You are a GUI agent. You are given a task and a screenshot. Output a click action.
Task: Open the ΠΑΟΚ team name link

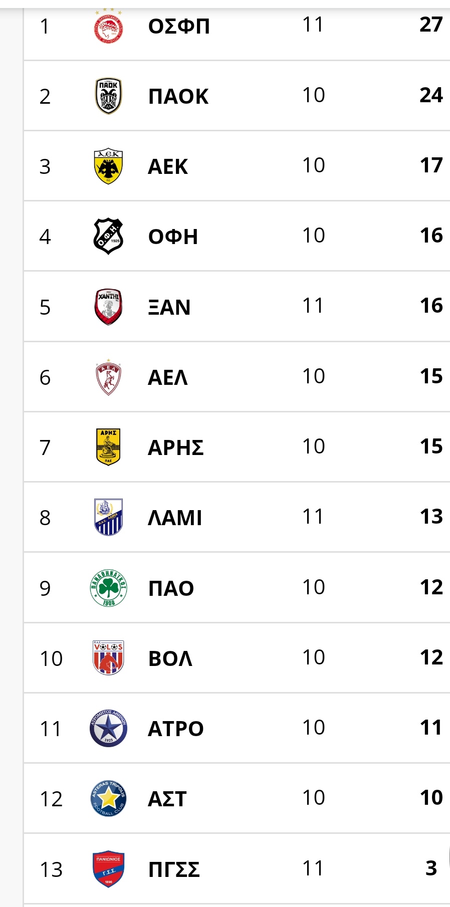pos(178,96)
